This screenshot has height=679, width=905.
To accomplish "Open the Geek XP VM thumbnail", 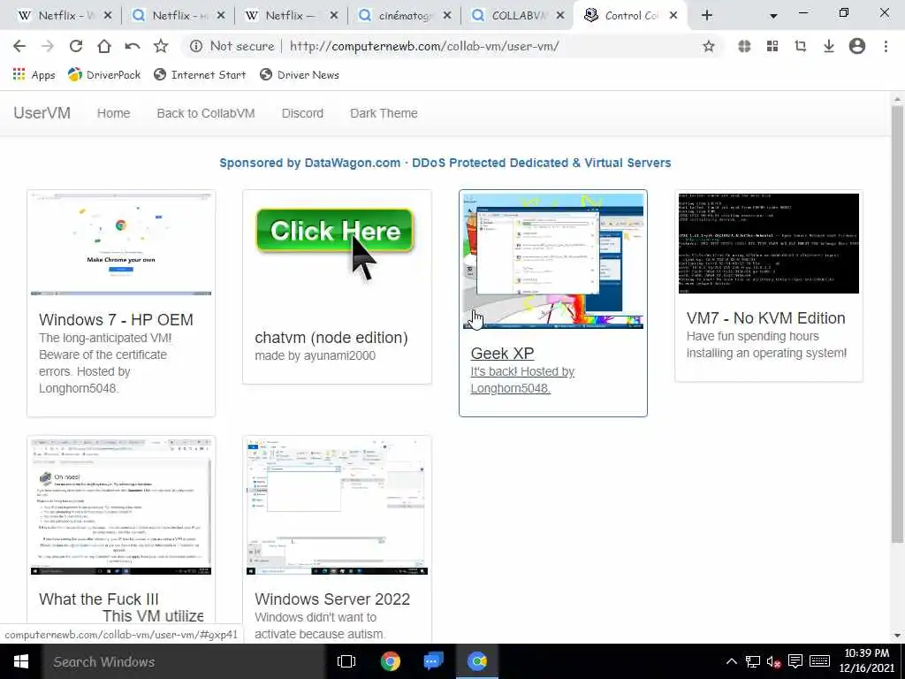I will click(553, 261).
